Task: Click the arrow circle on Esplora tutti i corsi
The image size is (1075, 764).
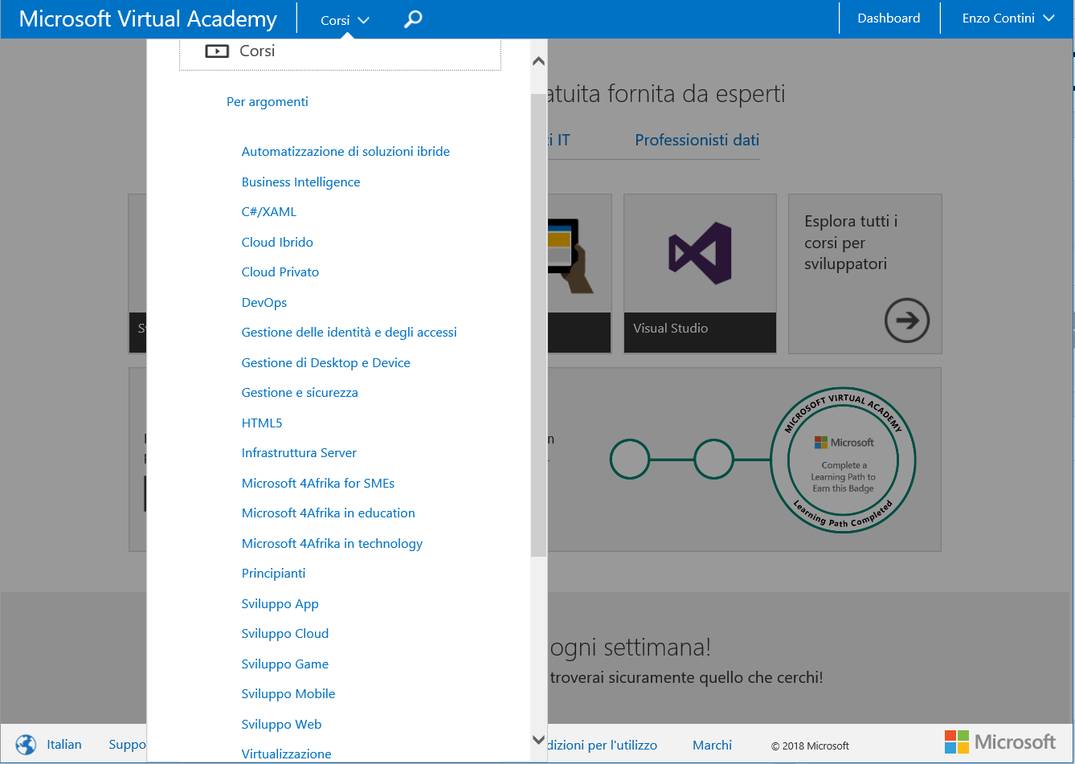Action: click(x=906, y=321)
